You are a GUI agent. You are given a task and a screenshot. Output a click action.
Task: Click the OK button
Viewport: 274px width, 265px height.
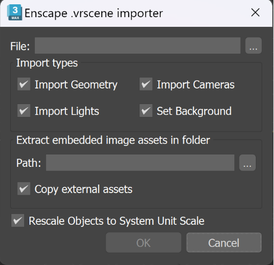(143, 242)
